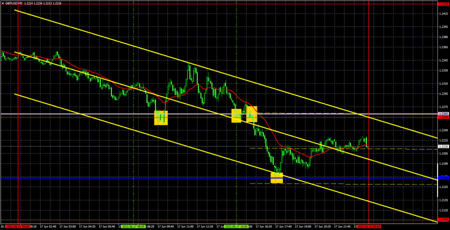Click the 1.2330 price axis value

click(443, 70)
